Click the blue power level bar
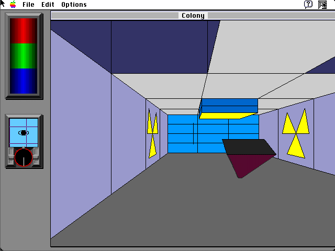The image size is (335, 251). pos(24,81)
